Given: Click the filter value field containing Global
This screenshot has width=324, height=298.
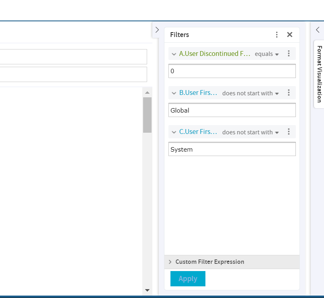Looking at the screenshot, I should coord(232,110).
